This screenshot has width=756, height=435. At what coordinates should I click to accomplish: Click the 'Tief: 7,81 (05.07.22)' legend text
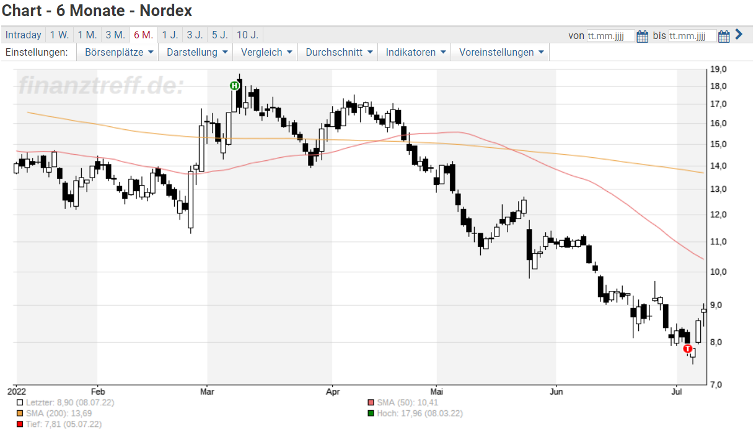pos(64,424)
